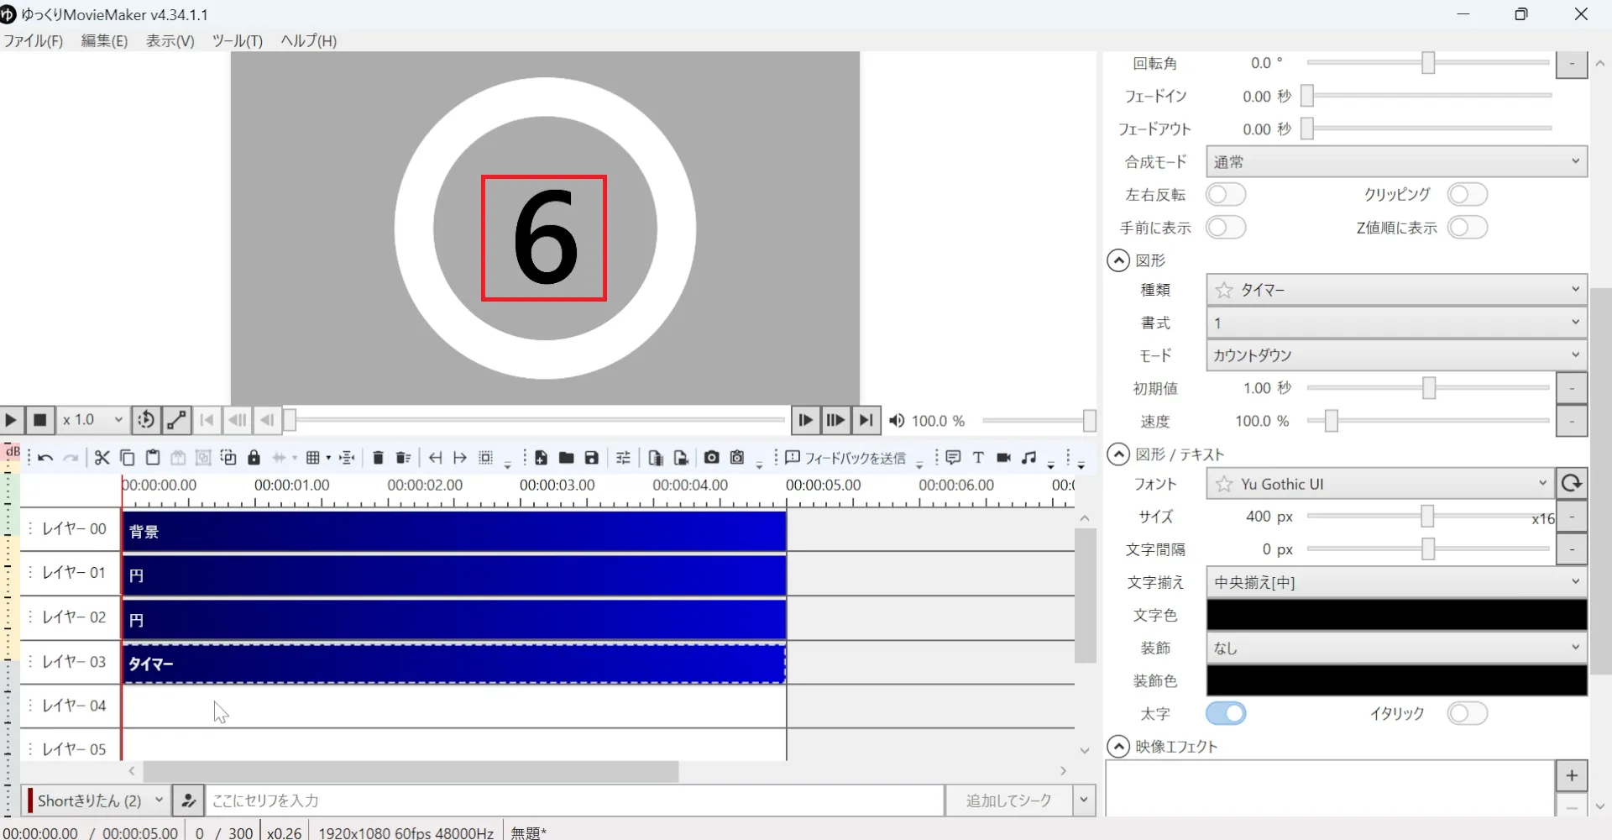Viewport: 1612px width, 840px height.
Task: Open the モード カウントダウン dropdown
Action: point(1397,355)
